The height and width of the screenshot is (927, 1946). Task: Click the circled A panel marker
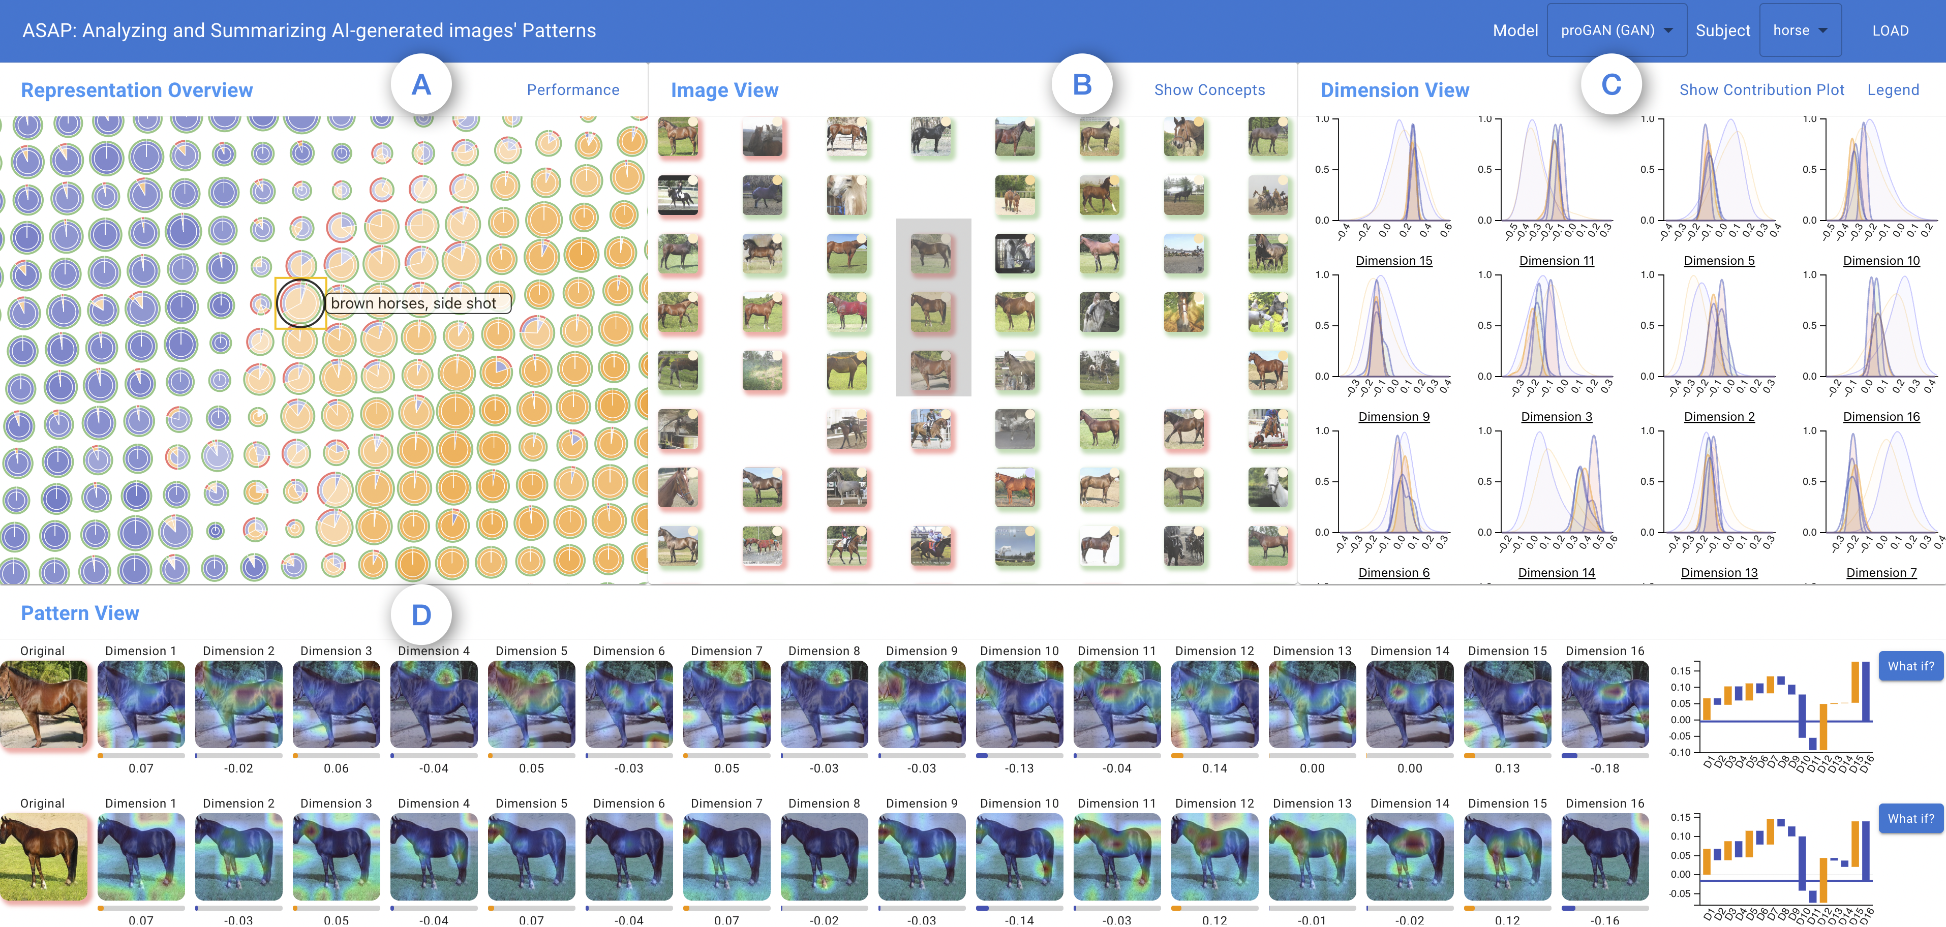421,84
